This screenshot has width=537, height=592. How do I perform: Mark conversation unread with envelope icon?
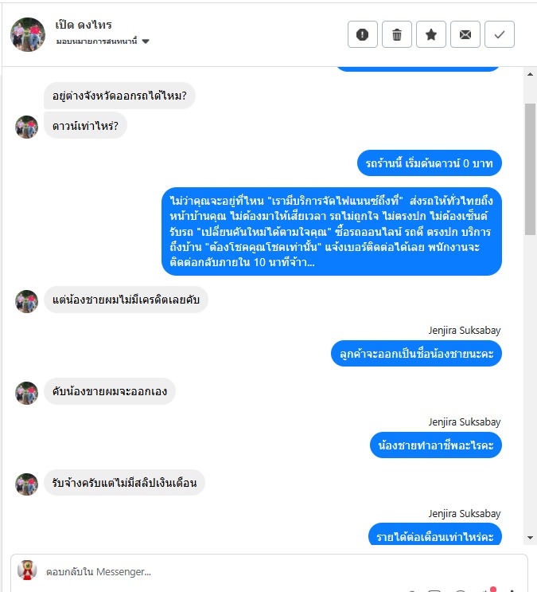click(465, 34)
